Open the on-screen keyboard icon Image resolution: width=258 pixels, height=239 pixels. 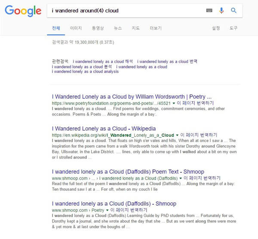[209, 10]
